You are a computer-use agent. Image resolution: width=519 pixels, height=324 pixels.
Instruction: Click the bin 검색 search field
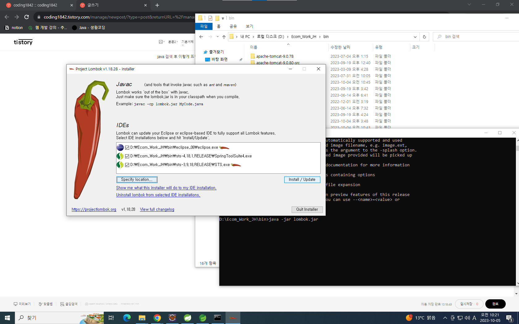(476, 37)
